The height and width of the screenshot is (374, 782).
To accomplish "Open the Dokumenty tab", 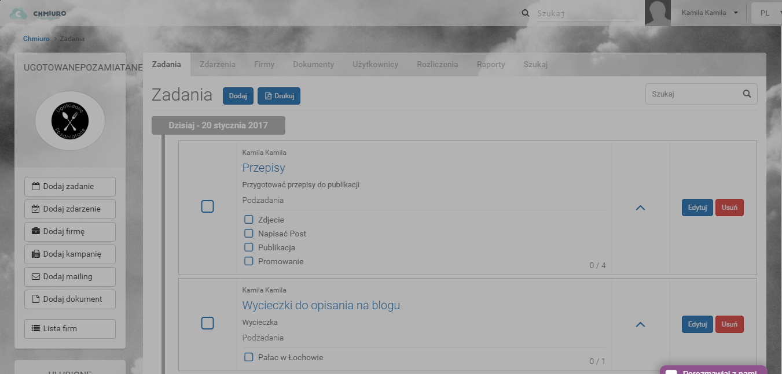I will coord(313,64).
